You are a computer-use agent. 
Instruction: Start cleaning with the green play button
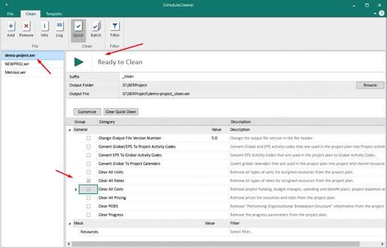79,62
